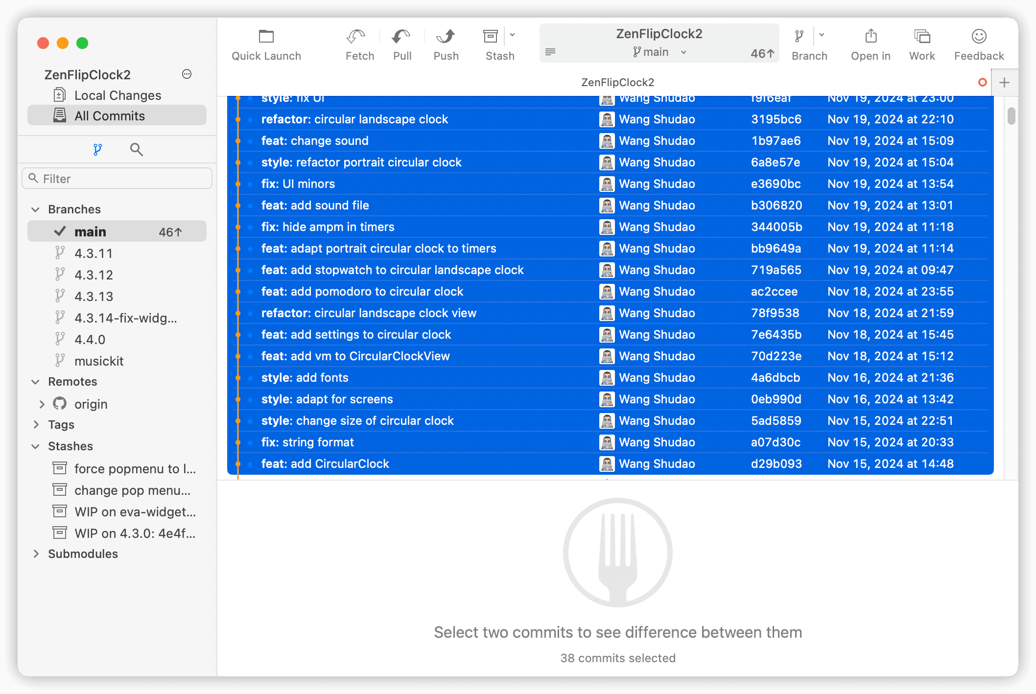Screen dimensions: 1036x694
Task: Open Local Changes view
Action: tap(118, 95)
